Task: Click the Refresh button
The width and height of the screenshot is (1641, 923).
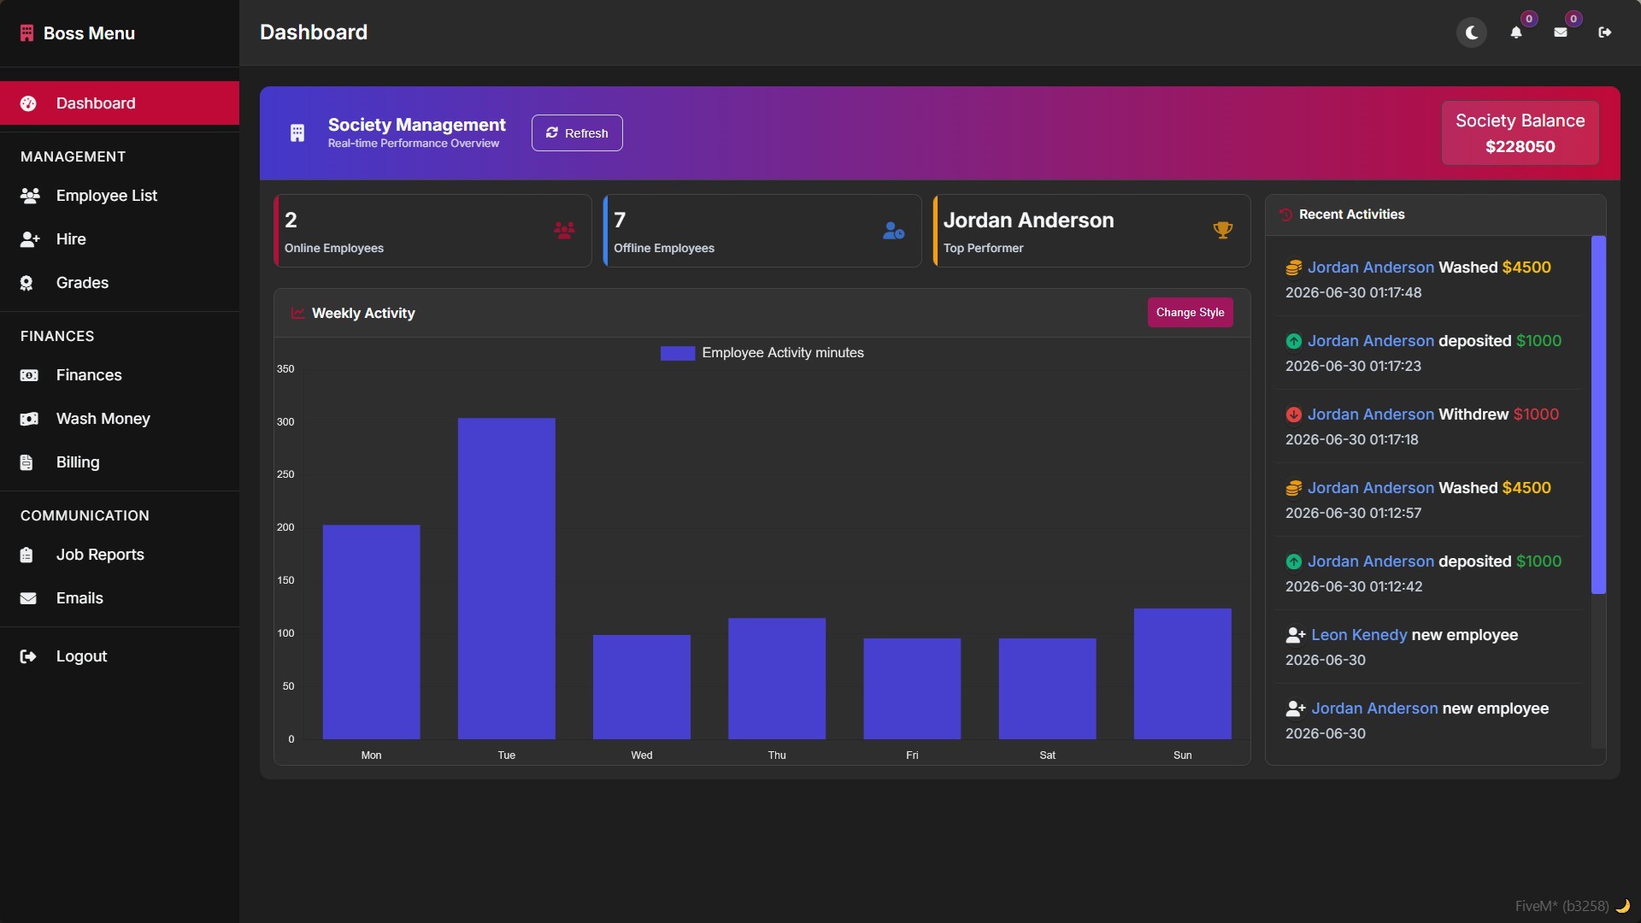Action: point(577,132)
